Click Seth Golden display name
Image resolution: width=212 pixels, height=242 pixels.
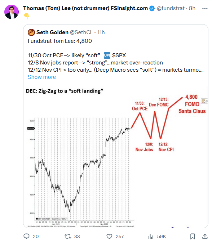pyautogui.click(x=52, y=32)
